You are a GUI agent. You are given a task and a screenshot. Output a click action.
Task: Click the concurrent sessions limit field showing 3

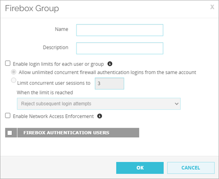coord(109,83)
